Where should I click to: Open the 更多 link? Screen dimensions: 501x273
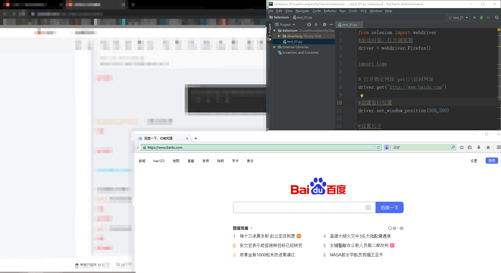(250, 161)
